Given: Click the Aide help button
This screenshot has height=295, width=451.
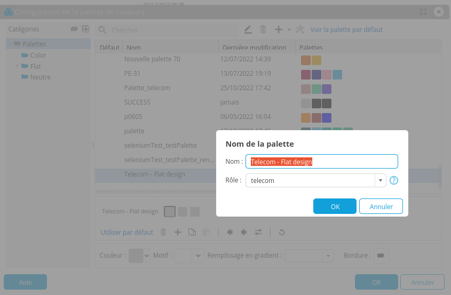Looking at the screenshot, I should coord(25,282).
